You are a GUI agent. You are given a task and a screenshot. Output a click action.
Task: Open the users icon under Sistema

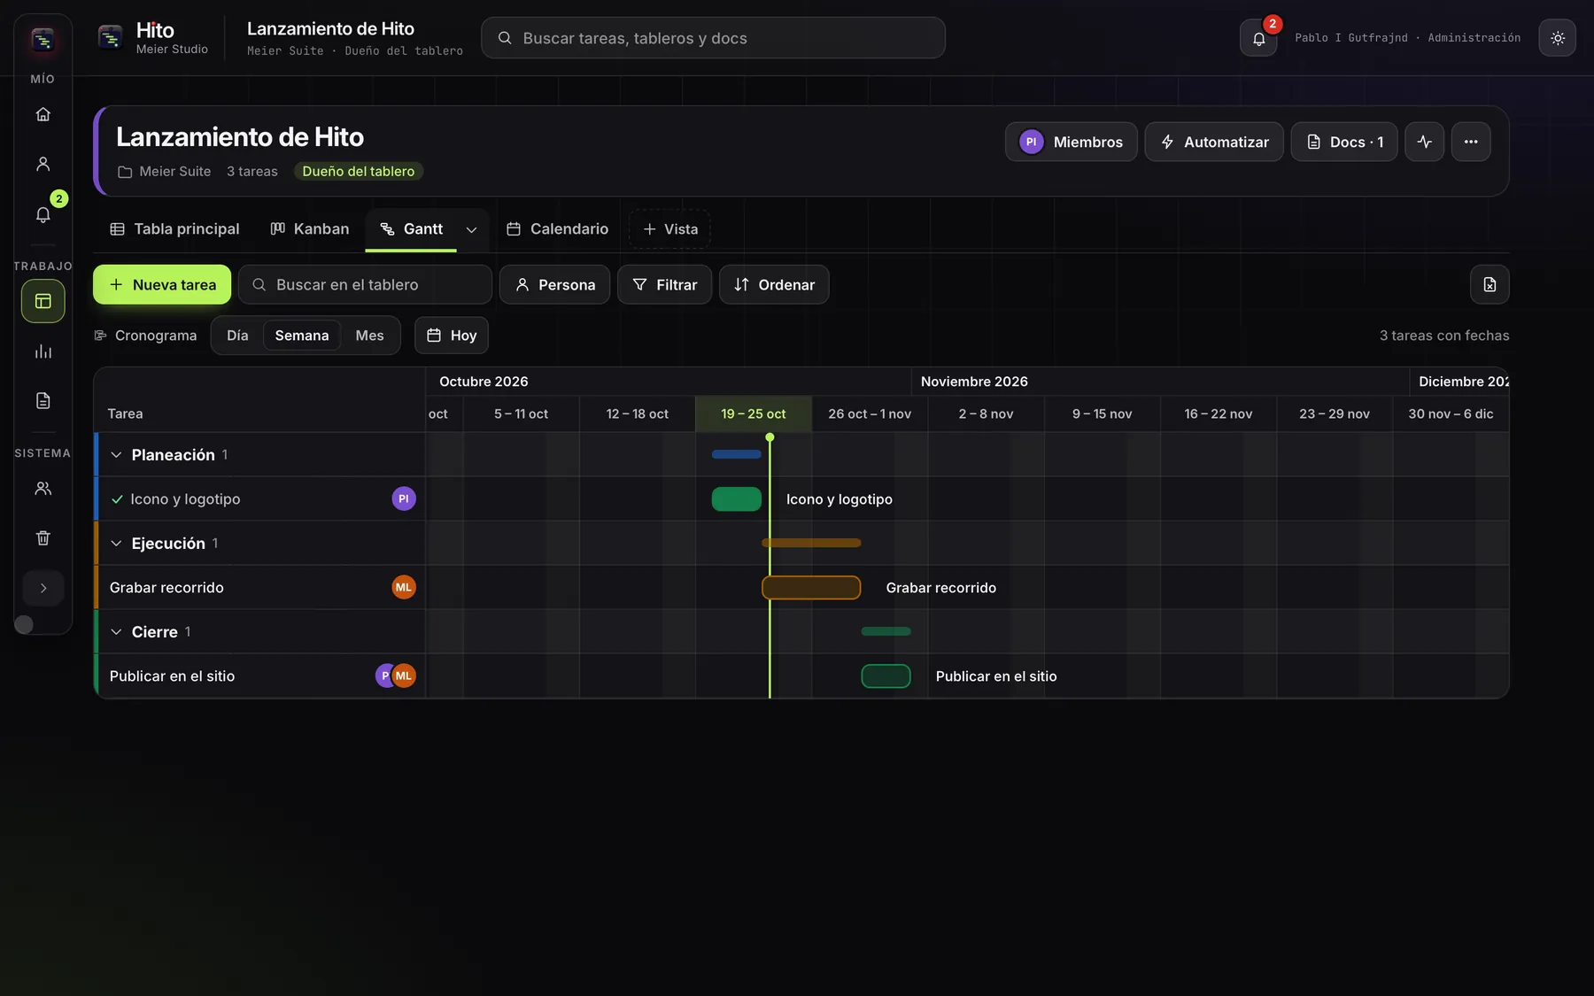pos(43,489)
